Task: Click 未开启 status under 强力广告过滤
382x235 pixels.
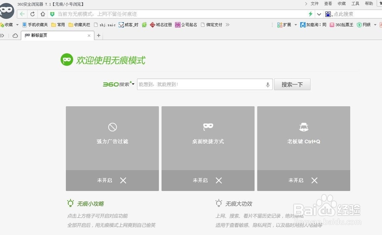Action: point(105,180)
